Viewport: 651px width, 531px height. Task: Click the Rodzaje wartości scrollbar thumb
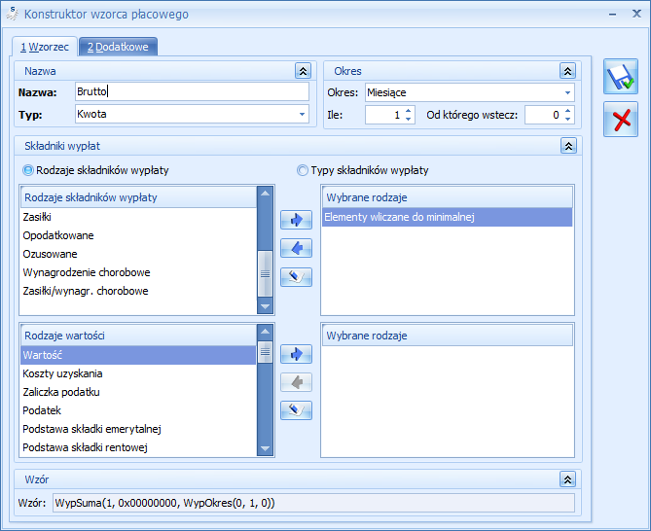pos(265,352)
